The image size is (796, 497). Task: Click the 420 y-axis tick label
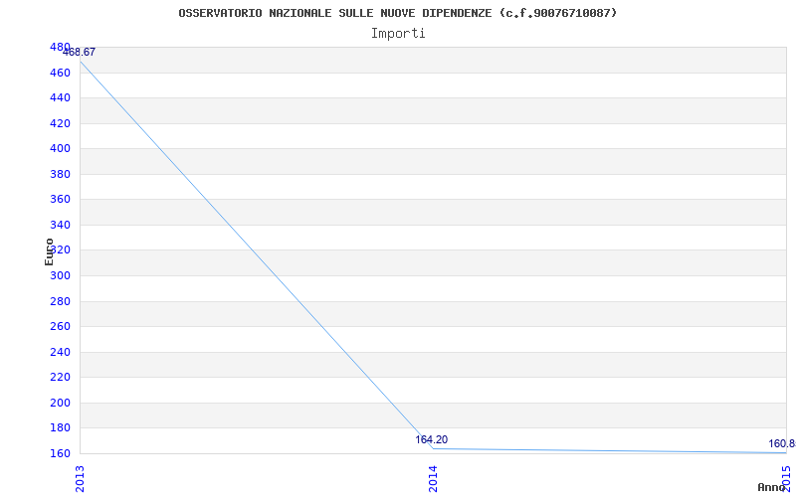tap(60, 123)
